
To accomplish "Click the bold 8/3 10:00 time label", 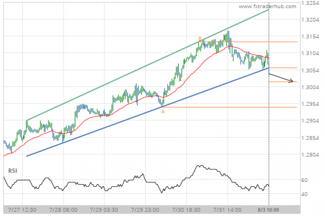I will coord(268,210).
